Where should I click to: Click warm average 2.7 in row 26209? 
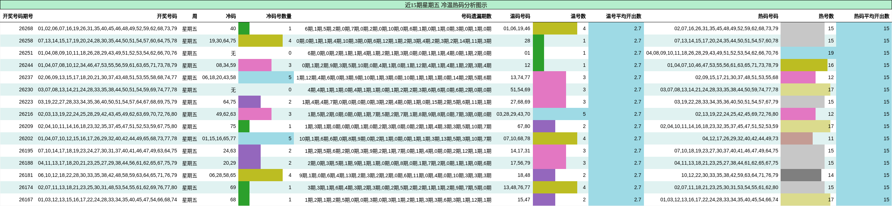pyautogui.click(x=637, y=126)
